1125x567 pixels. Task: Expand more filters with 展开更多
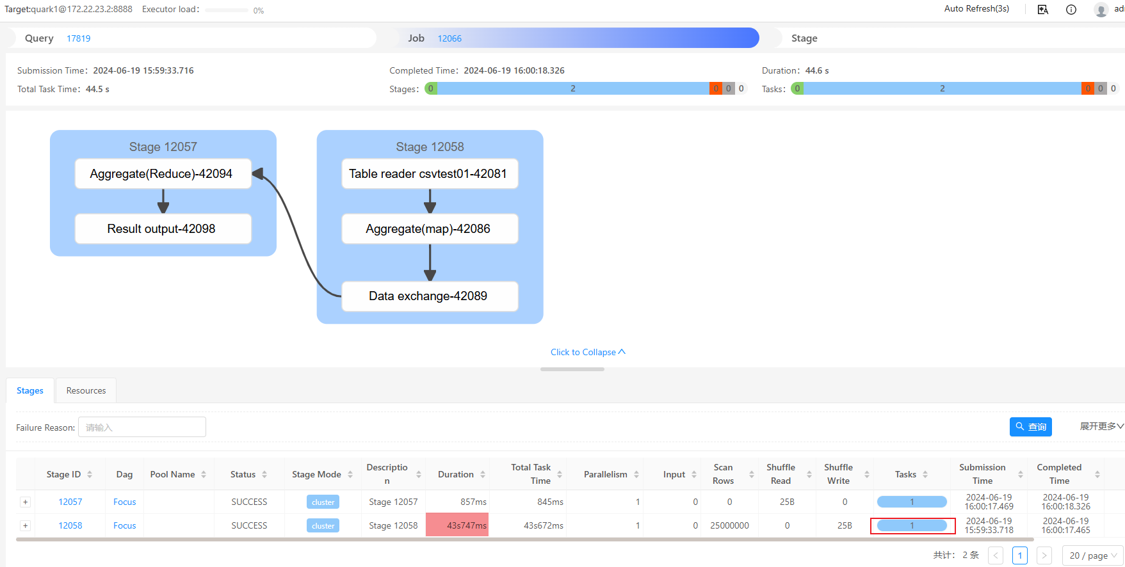[x=1101, y=426]
